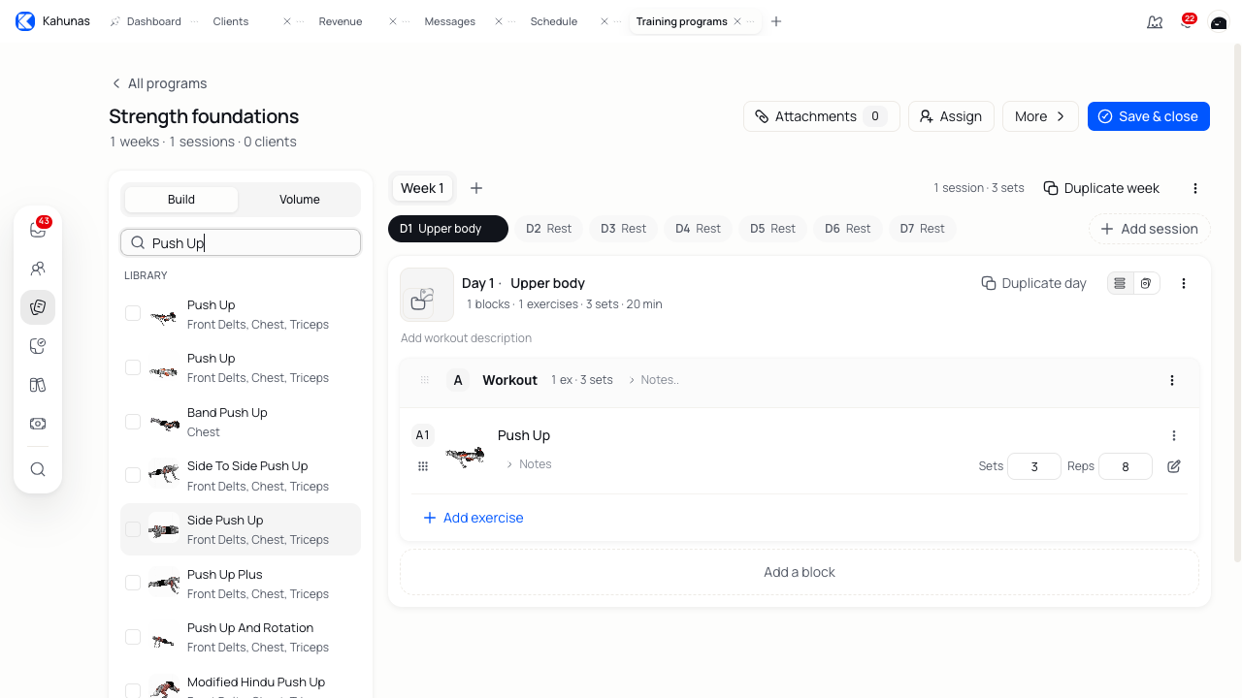Click the Sets value field
This screenshot has width=1242, height=698.
pyautogui.click(x=1034, y=466)
